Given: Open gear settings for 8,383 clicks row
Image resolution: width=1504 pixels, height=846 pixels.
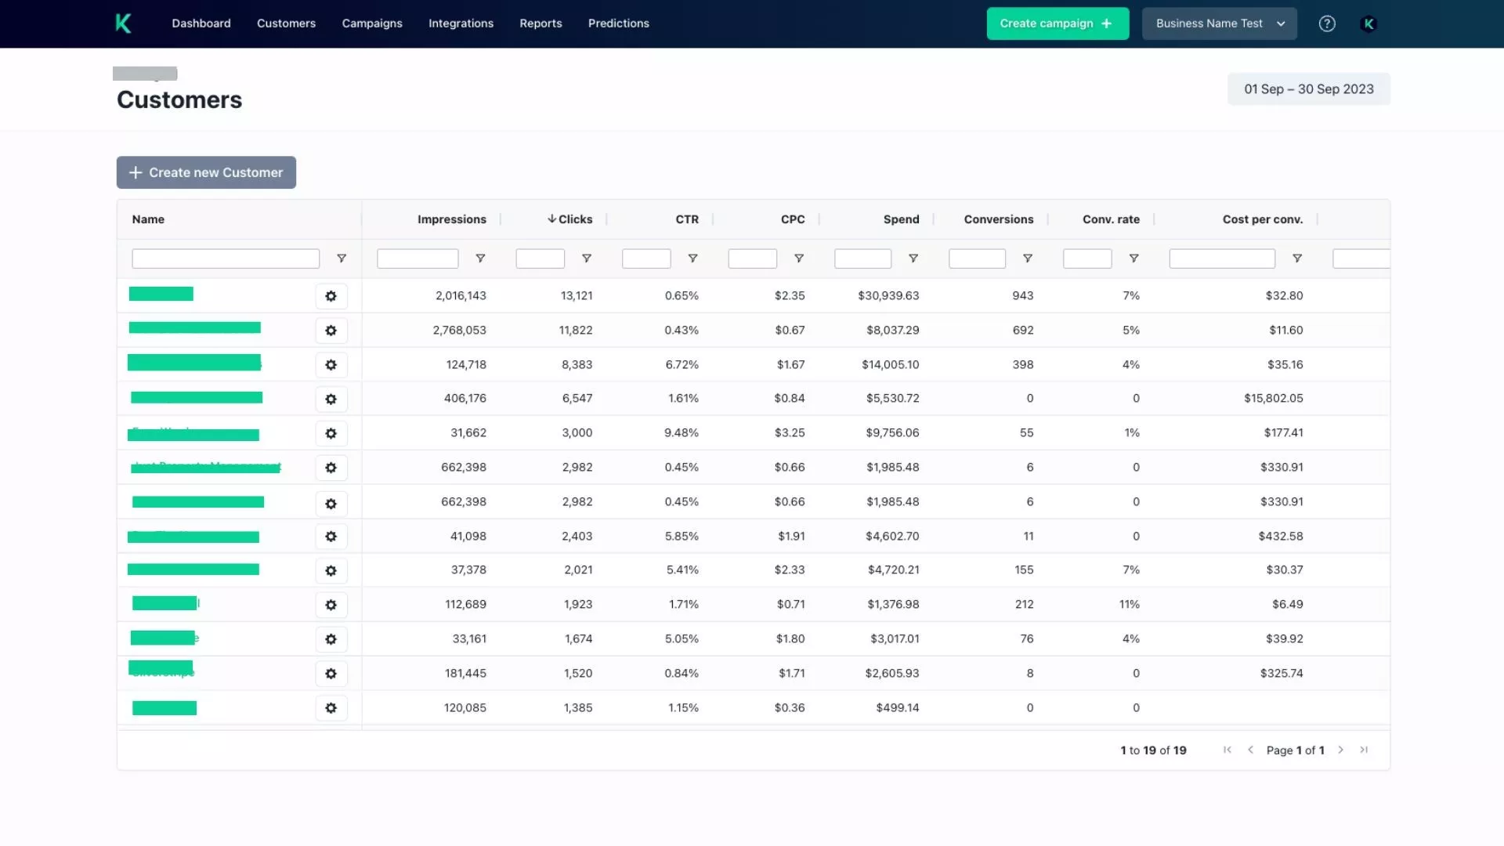Looking at the screenshot, I should pos(331,365).
